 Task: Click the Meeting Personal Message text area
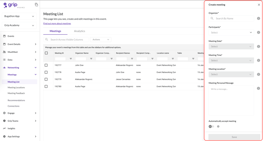tap(231, 100)
